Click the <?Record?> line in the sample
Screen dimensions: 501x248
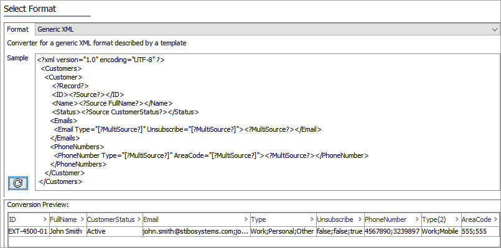[70, 86]
